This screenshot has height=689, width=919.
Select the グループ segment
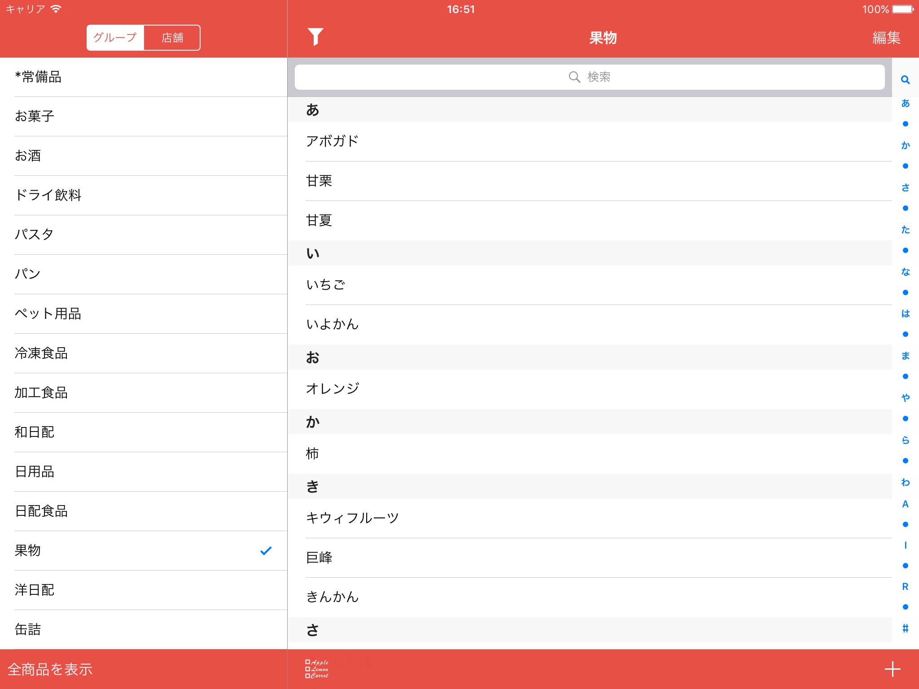[x=115, y=38]
